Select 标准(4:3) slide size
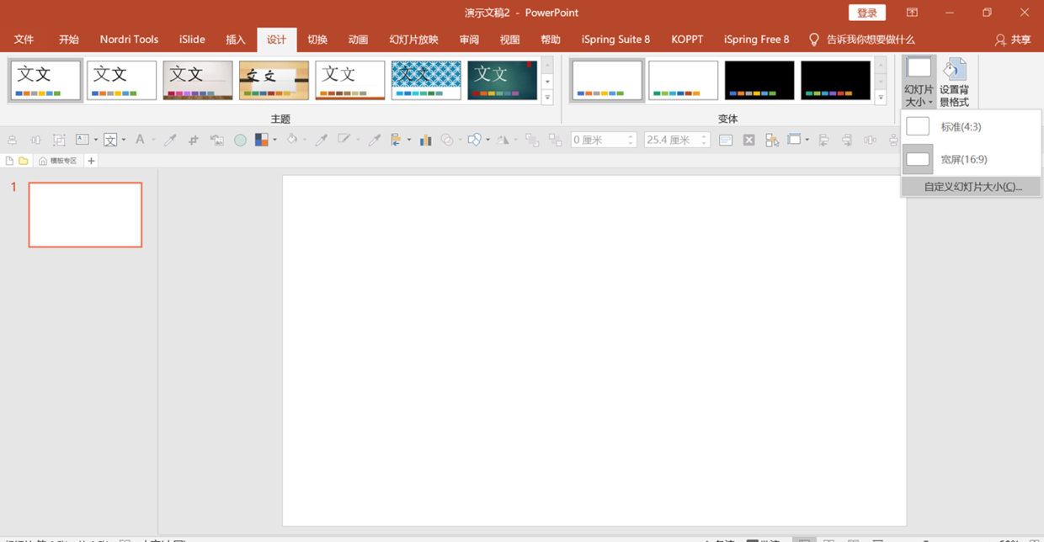This screenshot has height=542, width=1044. coord(971,126)
